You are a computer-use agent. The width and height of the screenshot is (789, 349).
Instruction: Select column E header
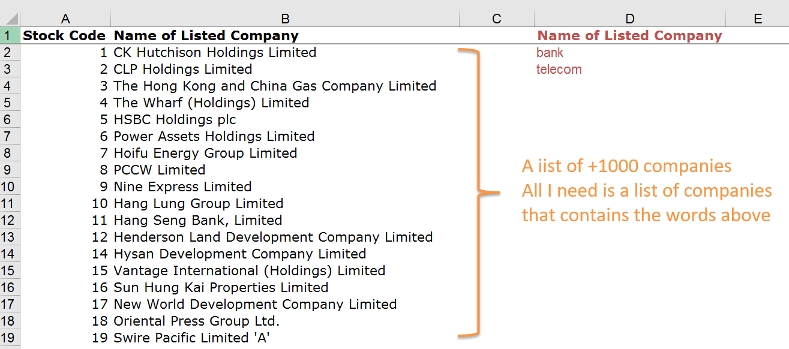[758, 19]
